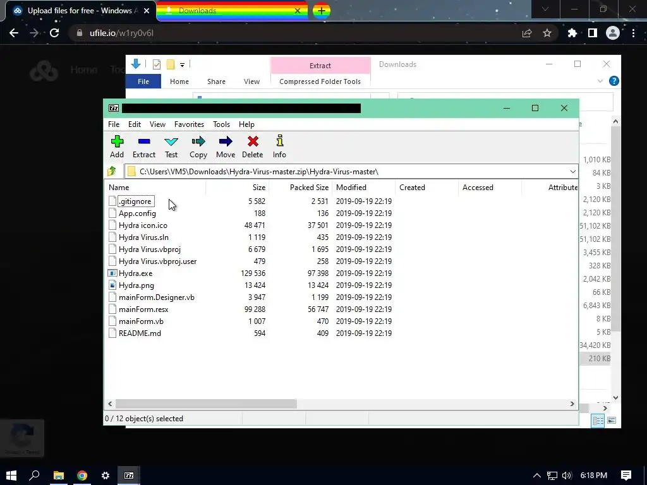Click the Explorer help question mark icon

[614, 81]
